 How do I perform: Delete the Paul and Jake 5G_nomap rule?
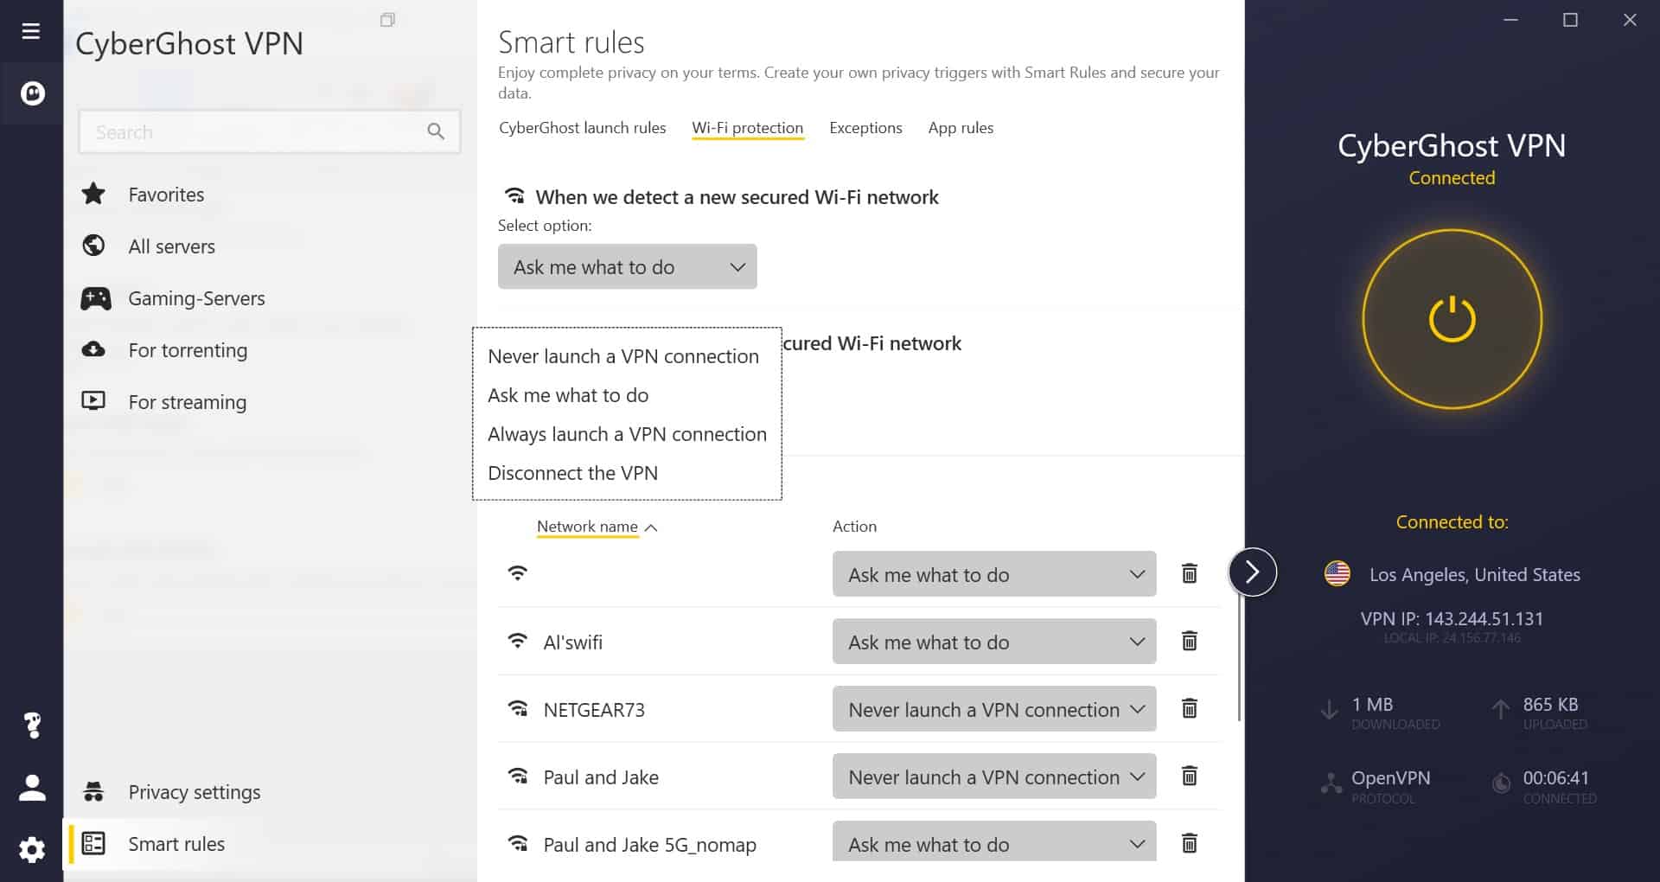pyautogui.click(x=1190, y=843)
